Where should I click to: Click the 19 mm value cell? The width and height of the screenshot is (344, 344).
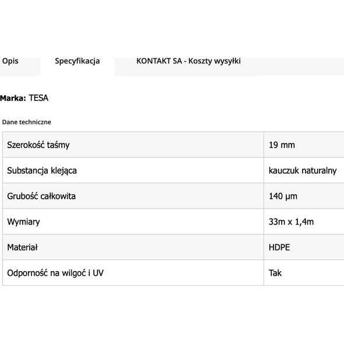tap(304, 145)
